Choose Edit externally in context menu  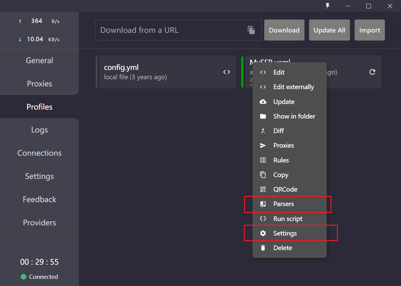tap(293, 87)
